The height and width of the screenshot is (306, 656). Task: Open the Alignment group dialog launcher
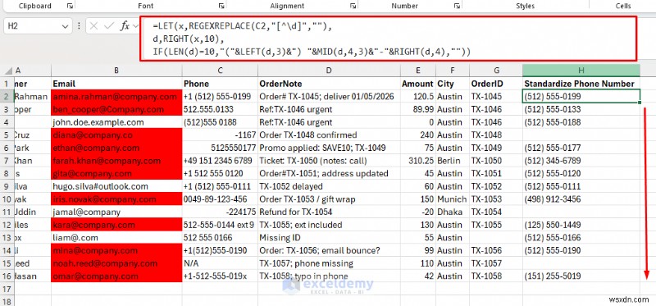[x=353, y=6]
